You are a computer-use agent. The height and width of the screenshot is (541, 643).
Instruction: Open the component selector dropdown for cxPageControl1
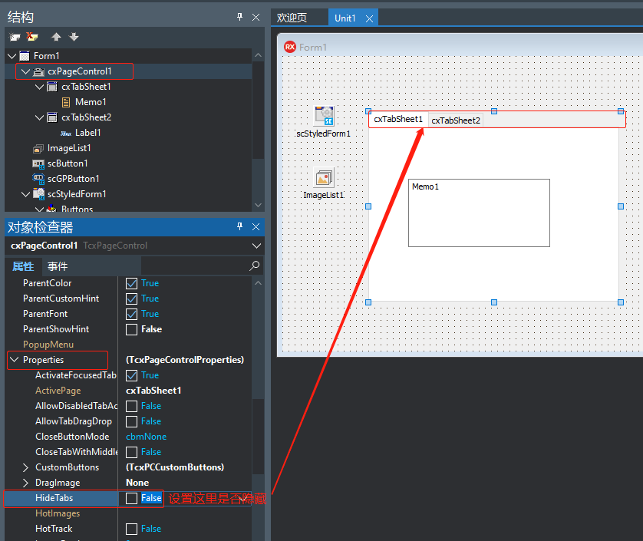256,246
